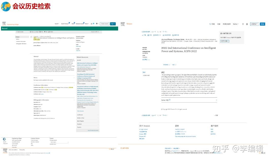Click the Share icon in record toolbar
This screenshot has width=270, height=160.
click(x=30, y=32)
